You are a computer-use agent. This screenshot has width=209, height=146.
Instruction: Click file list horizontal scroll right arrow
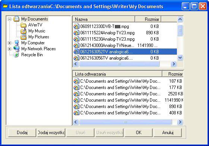tap(174, 64)
